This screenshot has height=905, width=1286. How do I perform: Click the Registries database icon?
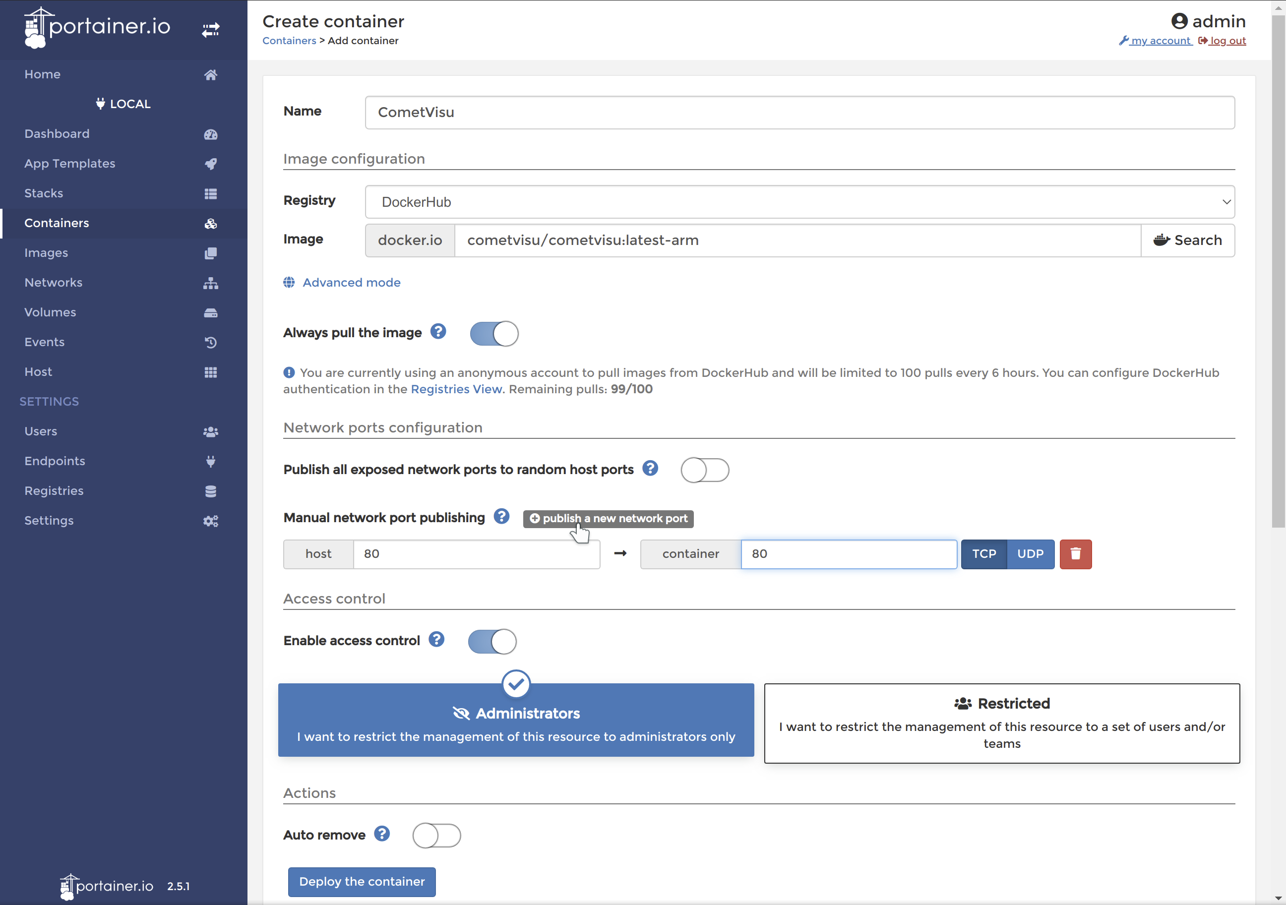[211, 491]
